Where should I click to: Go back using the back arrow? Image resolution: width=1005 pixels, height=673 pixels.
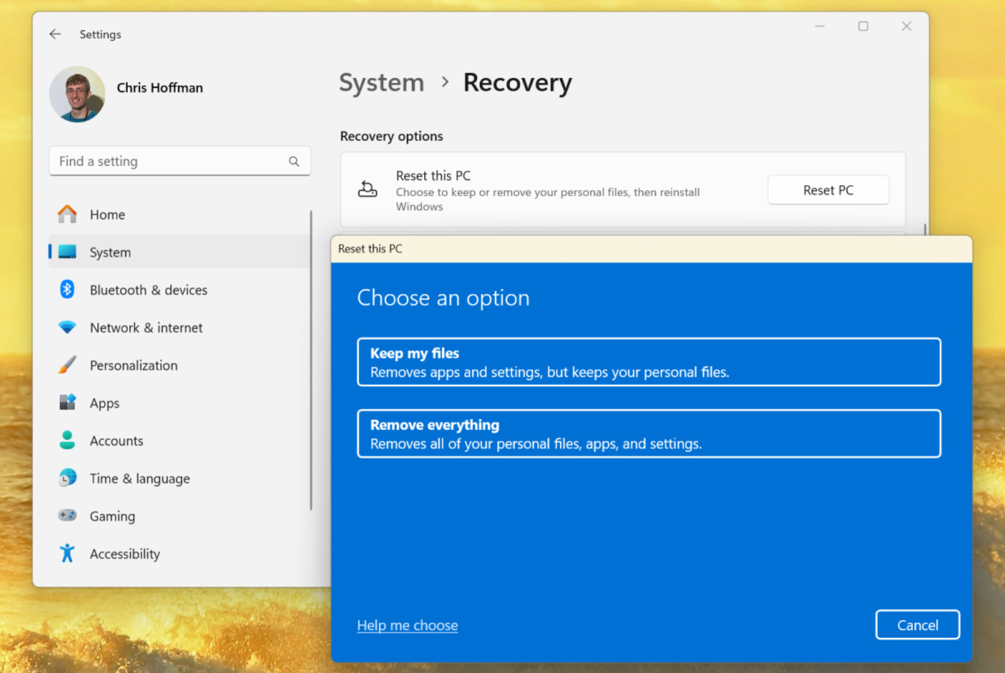coord(55,34)
